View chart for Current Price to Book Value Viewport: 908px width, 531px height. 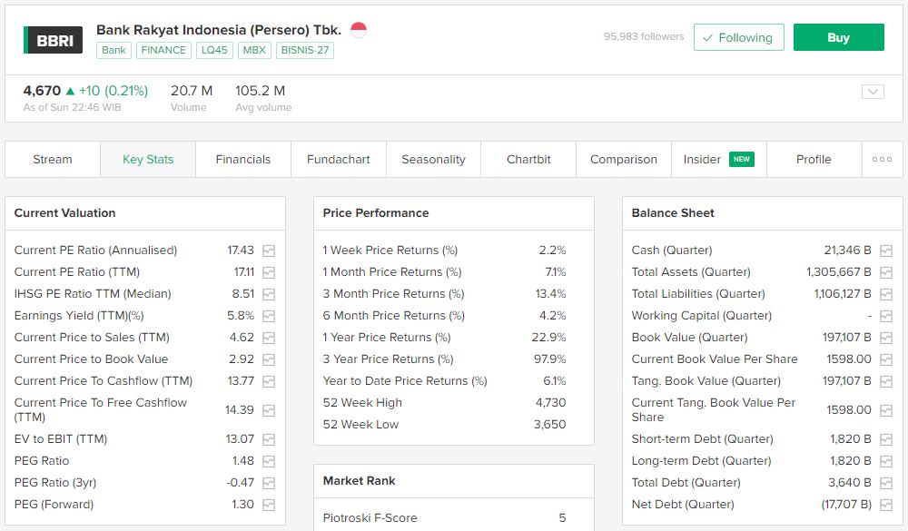269,359
